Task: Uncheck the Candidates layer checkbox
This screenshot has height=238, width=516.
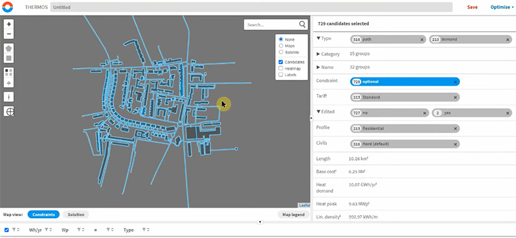Action: pos(281,62)
